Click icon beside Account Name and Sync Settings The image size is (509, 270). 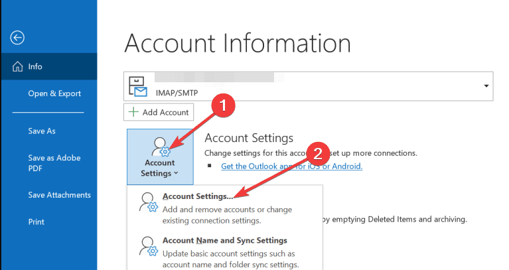pyautogui.click(x=149, y=246)
